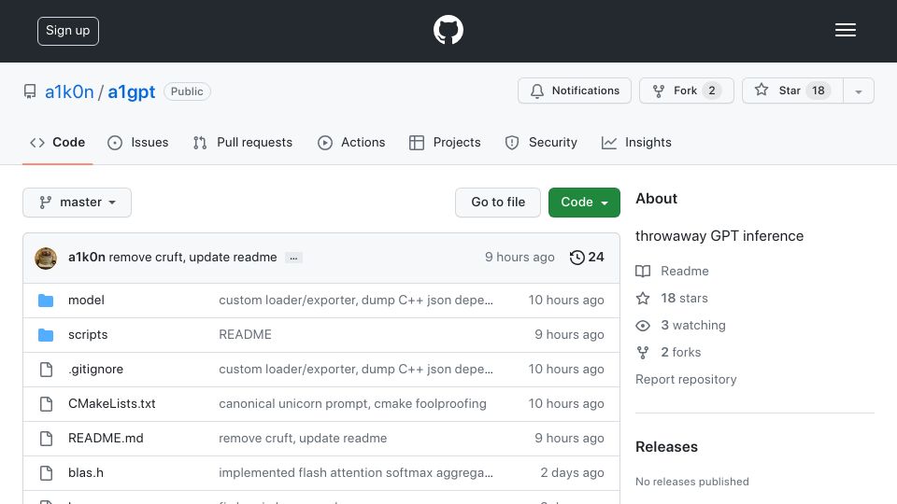Open the Issues tab
This screenshot has height=504, width=897.
(x=138, y=142)
